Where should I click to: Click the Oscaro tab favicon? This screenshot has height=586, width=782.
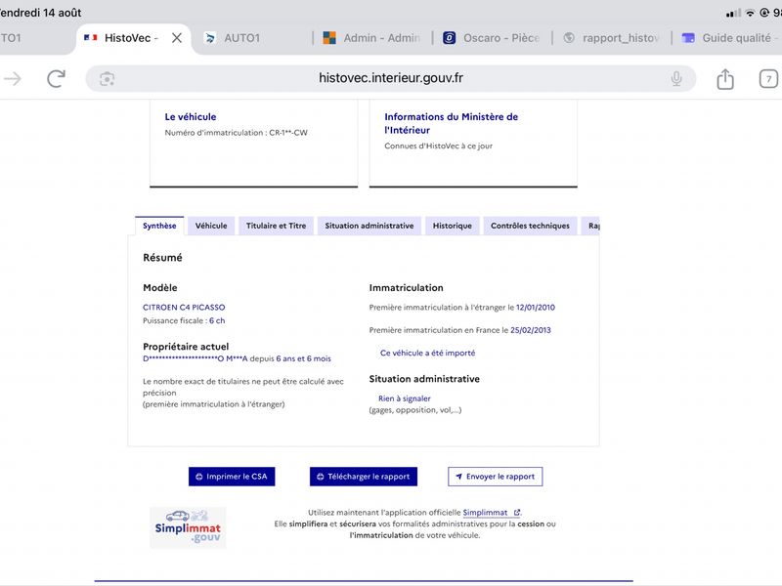(449, 38)
